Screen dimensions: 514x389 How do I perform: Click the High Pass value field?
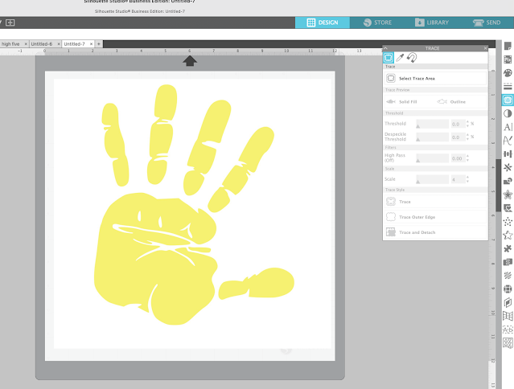[458, 158]
